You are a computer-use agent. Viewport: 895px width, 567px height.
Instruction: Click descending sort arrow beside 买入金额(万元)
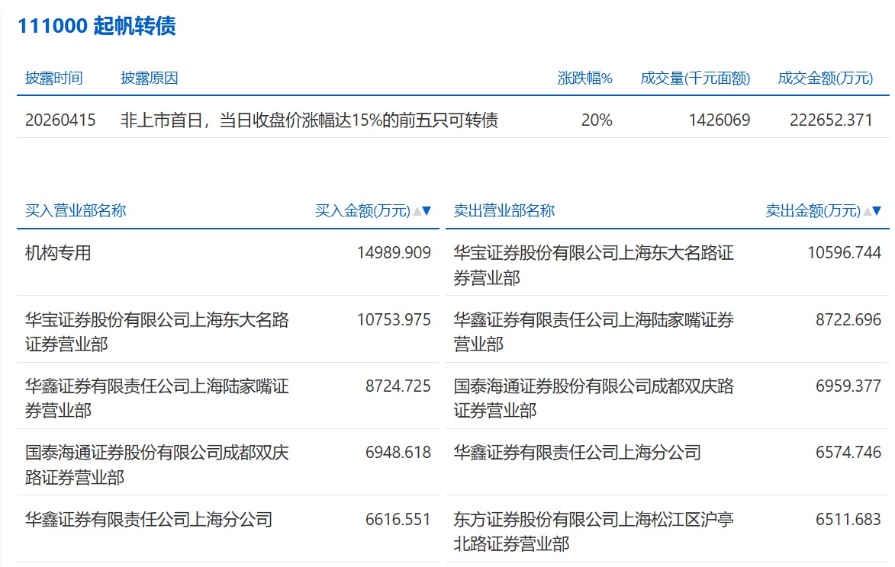coord(427,211)
